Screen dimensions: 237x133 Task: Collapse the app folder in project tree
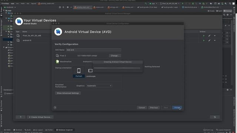(x=4, y=11)
